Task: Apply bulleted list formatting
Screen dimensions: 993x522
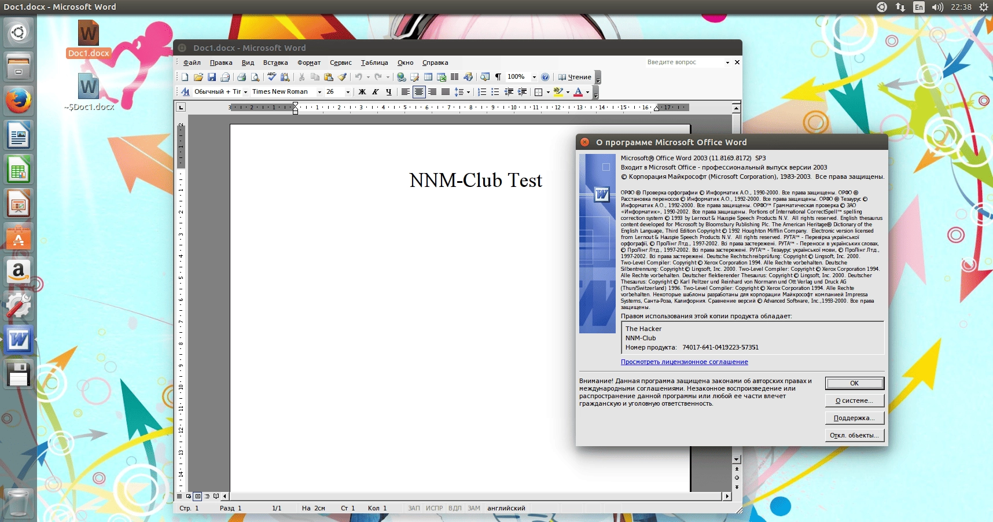Action: (x=495, y=92)
